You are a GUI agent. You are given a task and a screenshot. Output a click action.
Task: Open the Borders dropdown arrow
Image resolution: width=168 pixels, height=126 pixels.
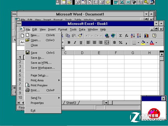138,43
